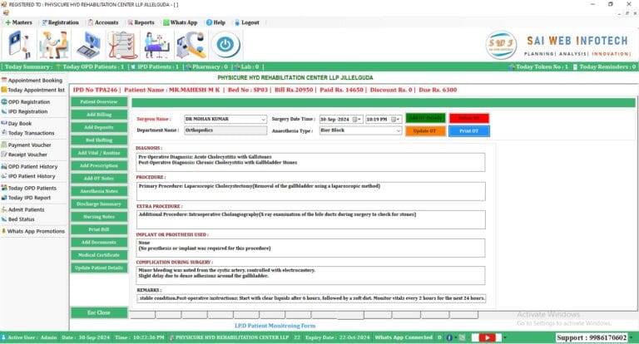Open the doctor-patient consultation toolbar icon

[x=54, y=45]
